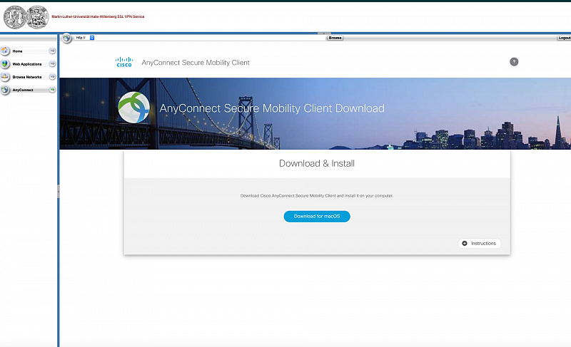Viewport: 571px width, 347px height.
Task: Click the Martin-Luther-Universität SSL VPN Service title
Action: (98, 16)
